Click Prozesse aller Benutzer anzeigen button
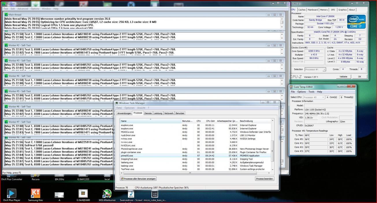 click(x=138, y=179)
